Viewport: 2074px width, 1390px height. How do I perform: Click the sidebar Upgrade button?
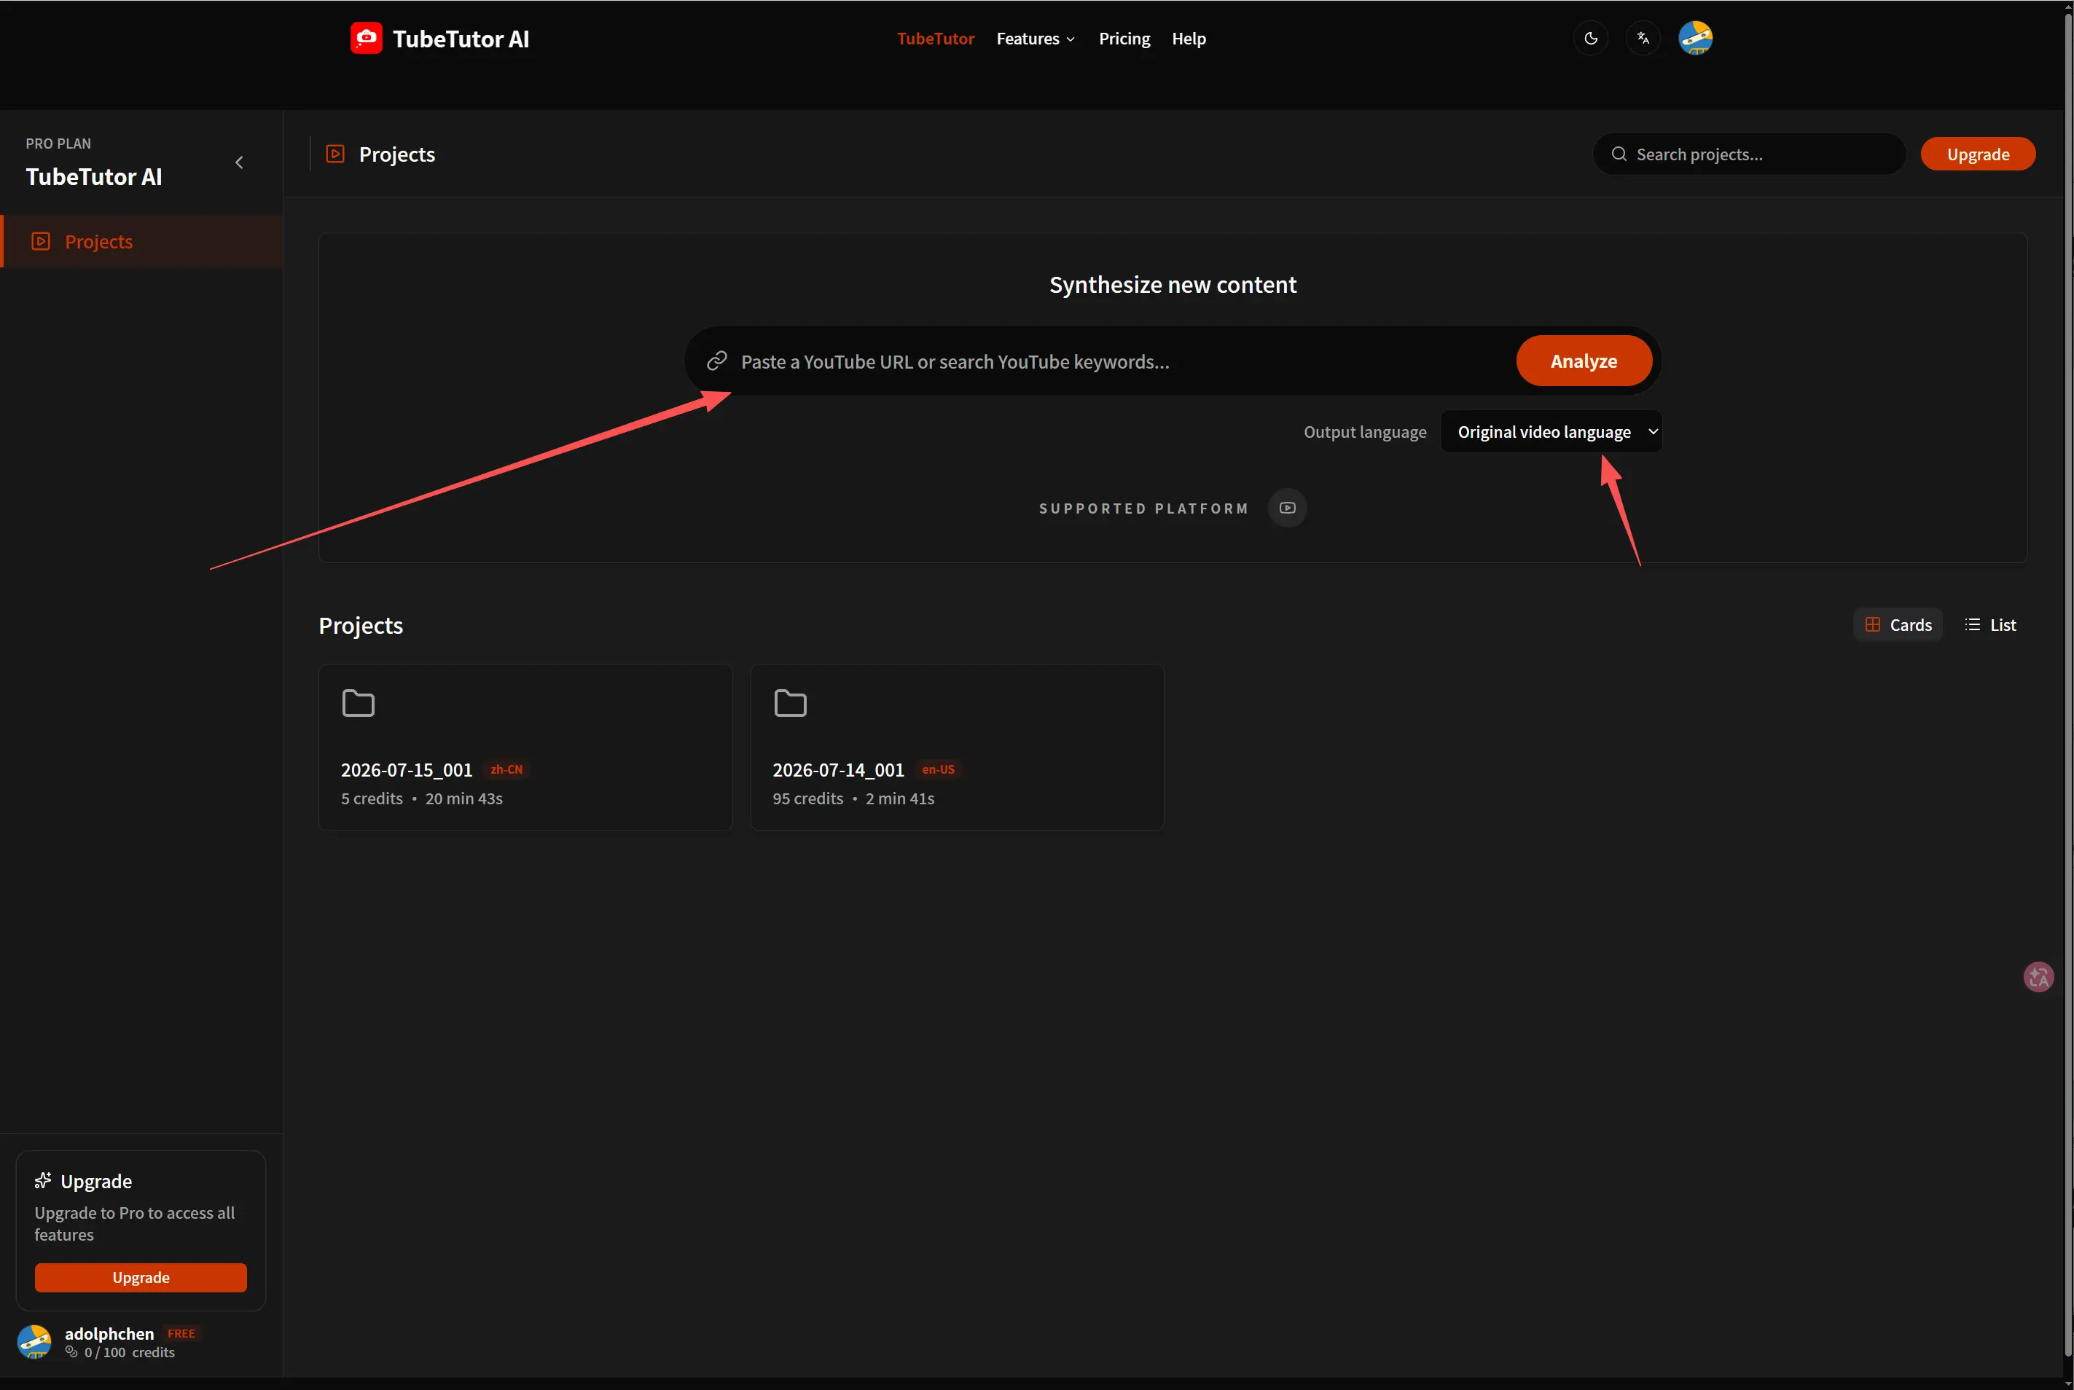(x=141, y=1277)
